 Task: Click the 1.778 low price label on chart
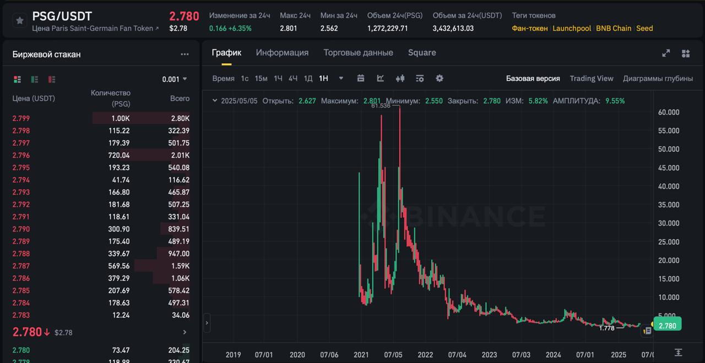coord(606,328)
